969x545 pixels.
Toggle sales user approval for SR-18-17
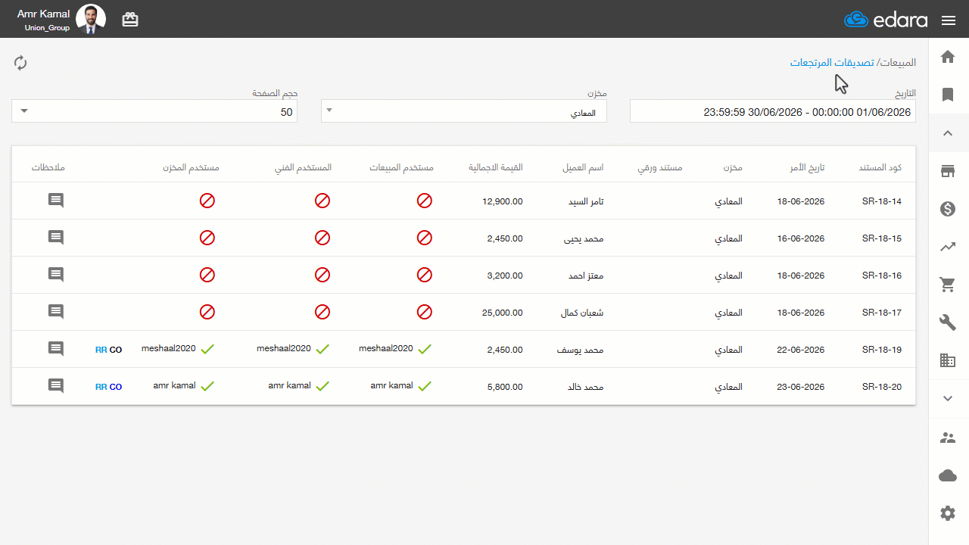[425, 312]
